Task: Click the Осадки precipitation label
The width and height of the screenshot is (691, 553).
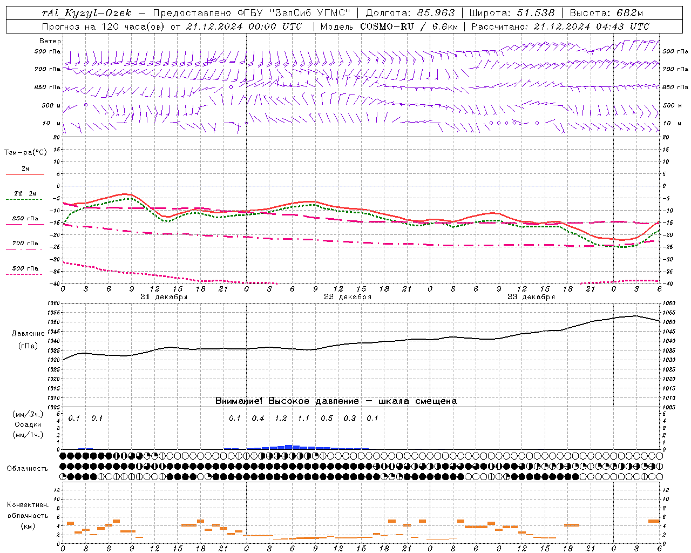Action: (x=28, y=424)
